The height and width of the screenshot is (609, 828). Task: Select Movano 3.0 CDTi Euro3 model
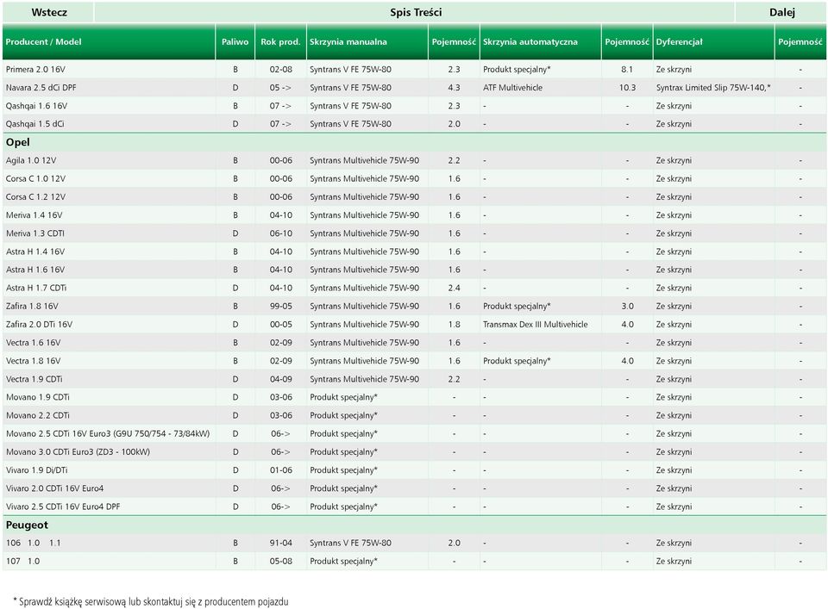tap(78, 452)
